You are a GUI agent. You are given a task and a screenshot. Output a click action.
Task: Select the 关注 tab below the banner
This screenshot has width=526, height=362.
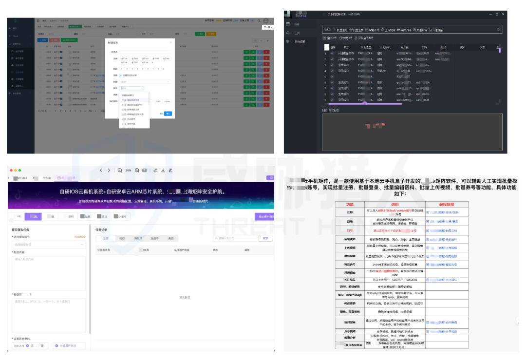pyautogui.click(x=102, y=217)
